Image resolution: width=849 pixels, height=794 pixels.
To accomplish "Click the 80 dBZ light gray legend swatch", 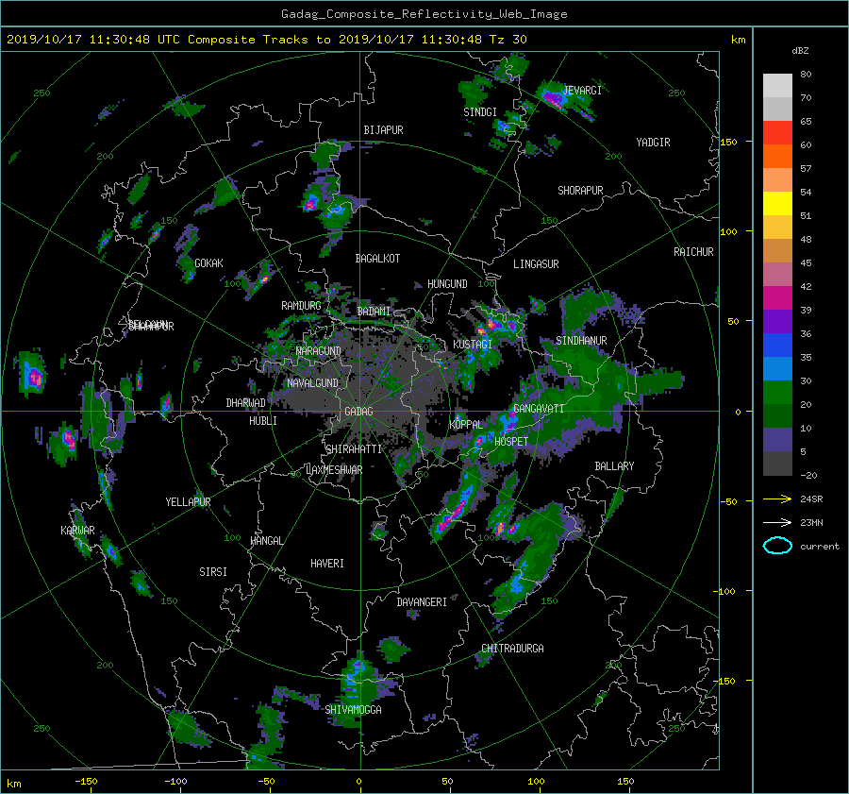I will coord(777,85).
